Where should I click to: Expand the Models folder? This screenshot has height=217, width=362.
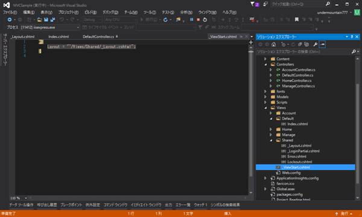265,97
